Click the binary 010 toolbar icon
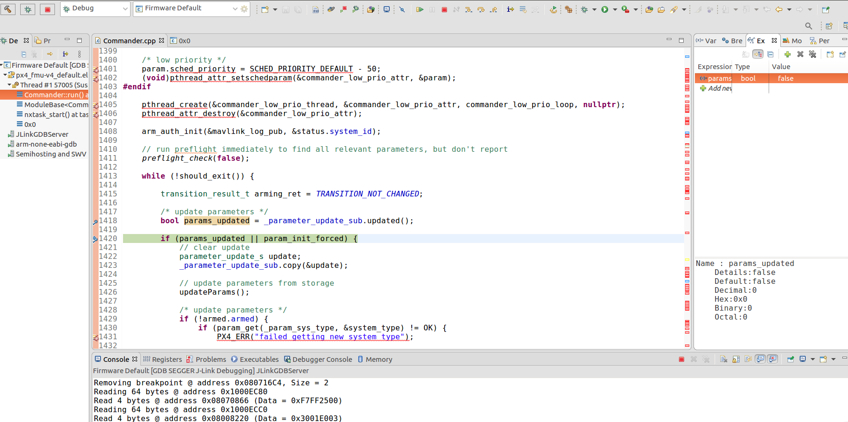 point(316,9)
